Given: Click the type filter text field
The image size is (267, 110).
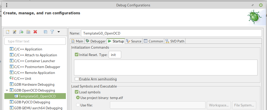Looking at the screenshot, I should pyautogui.click(x=35, y=41).
